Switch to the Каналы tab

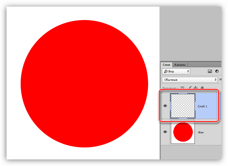click(180, 65)
